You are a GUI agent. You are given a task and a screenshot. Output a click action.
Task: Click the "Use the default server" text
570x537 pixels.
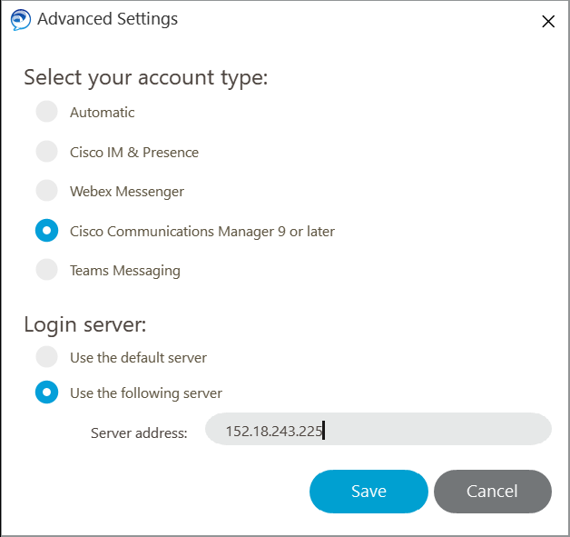click(138, 358)
